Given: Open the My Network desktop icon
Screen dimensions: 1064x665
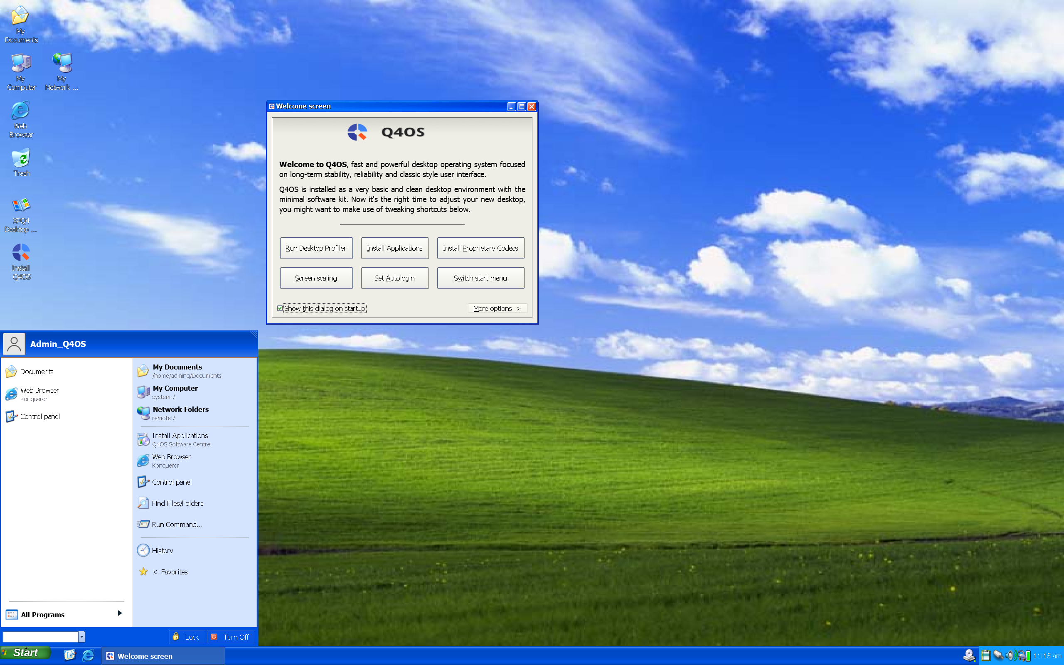Looking at the screenshot, I should [62, 71].
